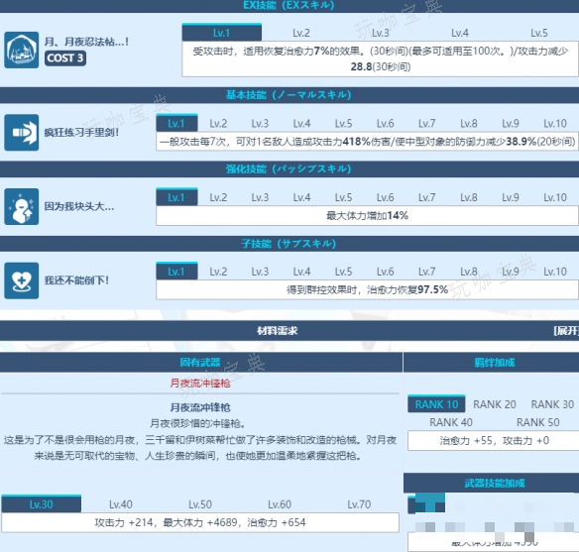
Task: Select weapon Lv.50 stats tab
Action: coord(200,504)
